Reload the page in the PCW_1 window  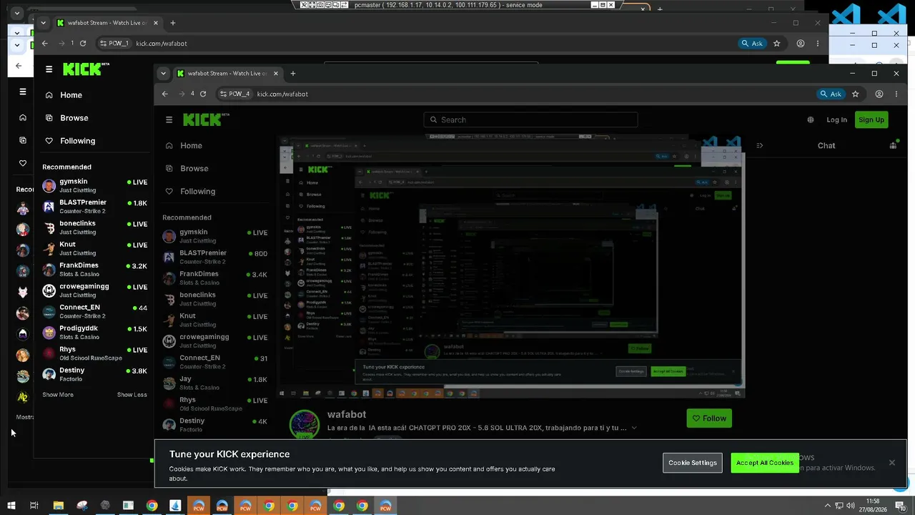pos(83,43)
